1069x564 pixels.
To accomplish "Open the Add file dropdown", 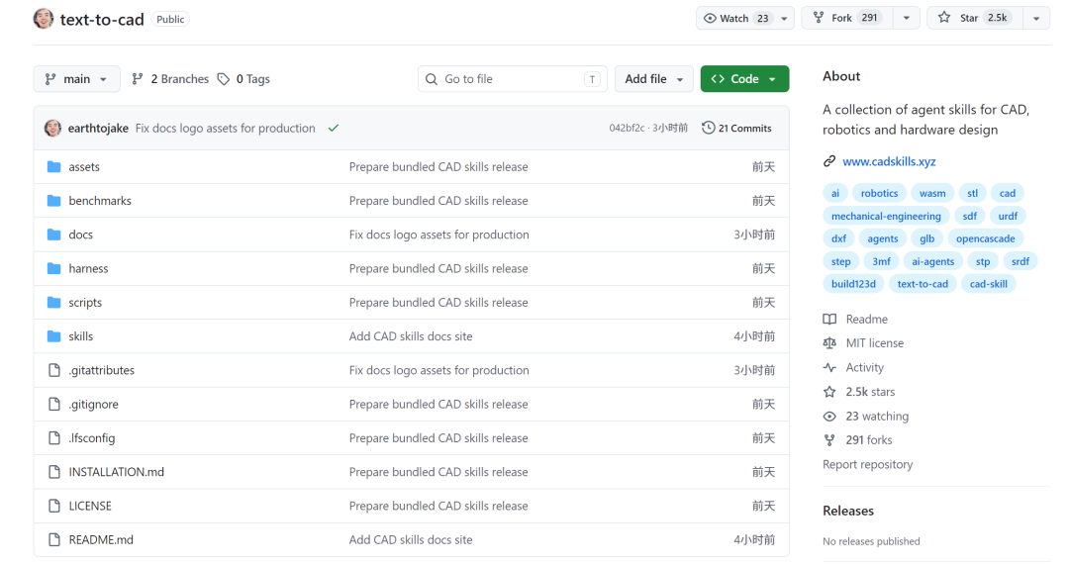I will [654, 79].
